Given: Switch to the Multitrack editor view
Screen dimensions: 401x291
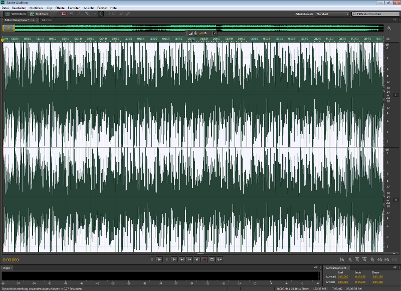Looking at the screenshot, I should 40,14.
